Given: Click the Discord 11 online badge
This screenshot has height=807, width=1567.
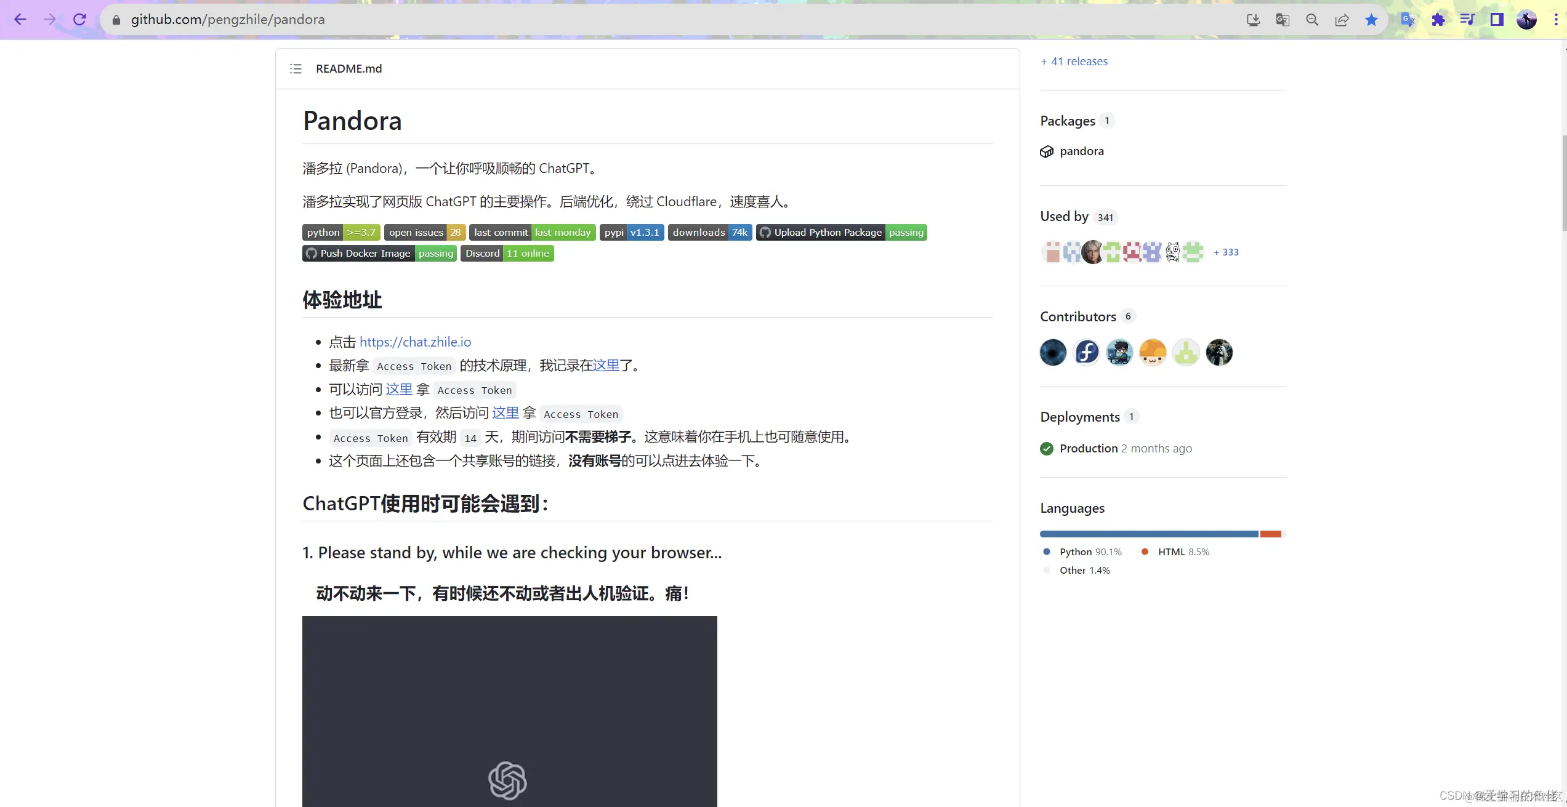Looking at the screenshot, I should point(507,253).
